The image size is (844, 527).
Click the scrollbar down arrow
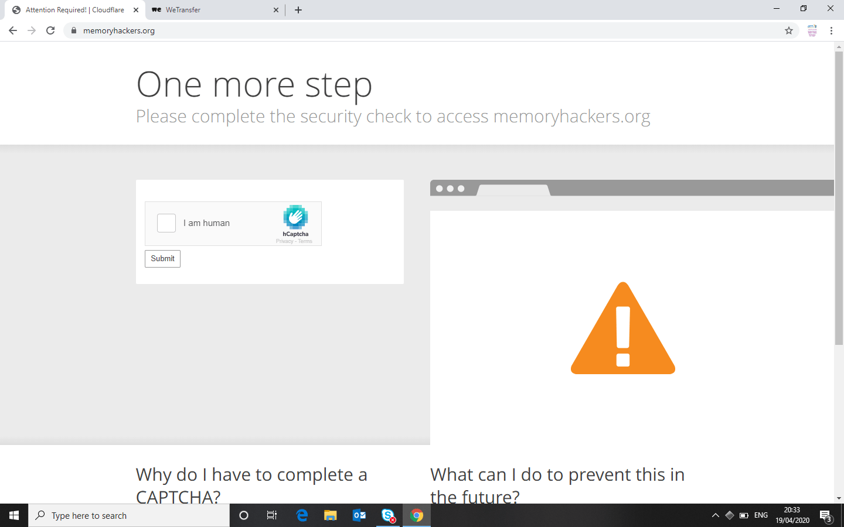click(x=839, y=498)
